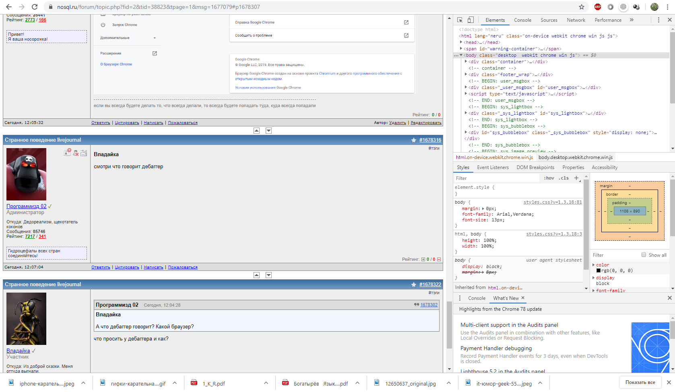Click the new style rule plus icon
The image size is (675, 392).
tap(576, 178)
